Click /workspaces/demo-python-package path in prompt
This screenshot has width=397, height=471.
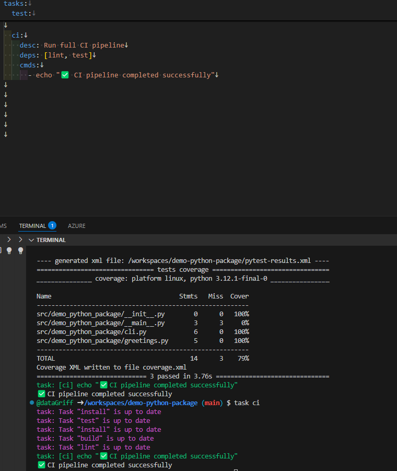point(141,403)
